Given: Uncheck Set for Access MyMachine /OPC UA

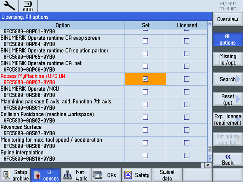Looking at the screenshot, I should 145,79.
